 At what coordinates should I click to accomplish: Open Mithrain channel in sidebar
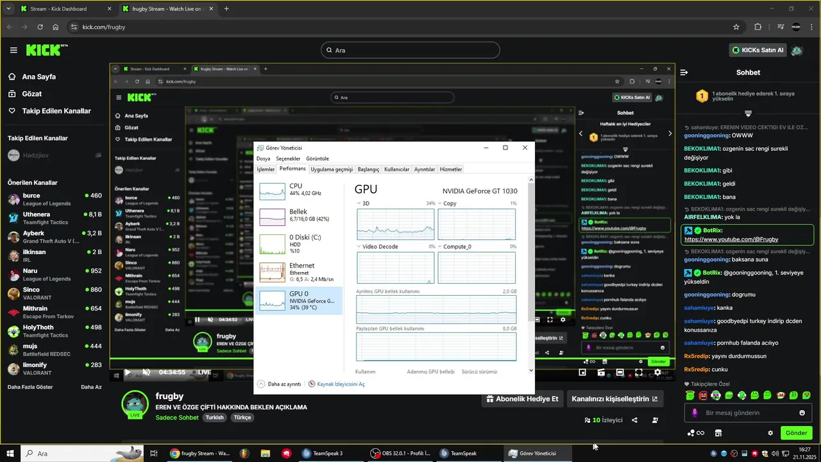[55, 312]
